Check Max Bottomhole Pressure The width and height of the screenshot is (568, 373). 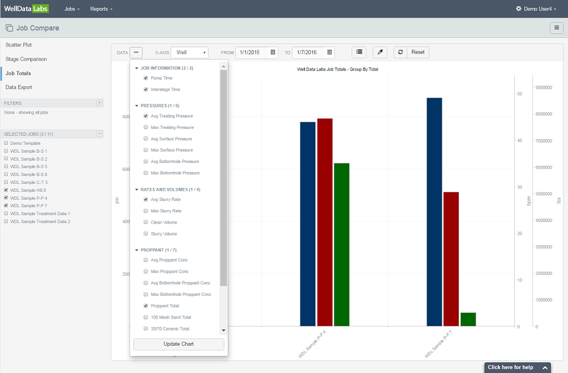point(145,173)
